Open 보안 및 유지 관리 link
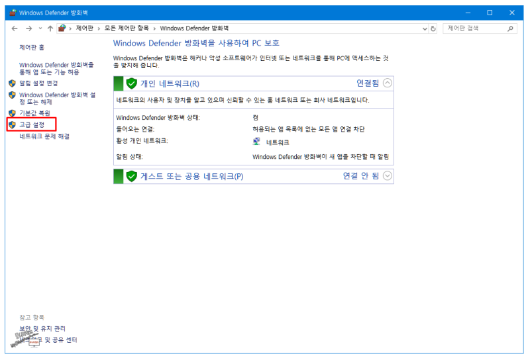 [x=42, y=329]
